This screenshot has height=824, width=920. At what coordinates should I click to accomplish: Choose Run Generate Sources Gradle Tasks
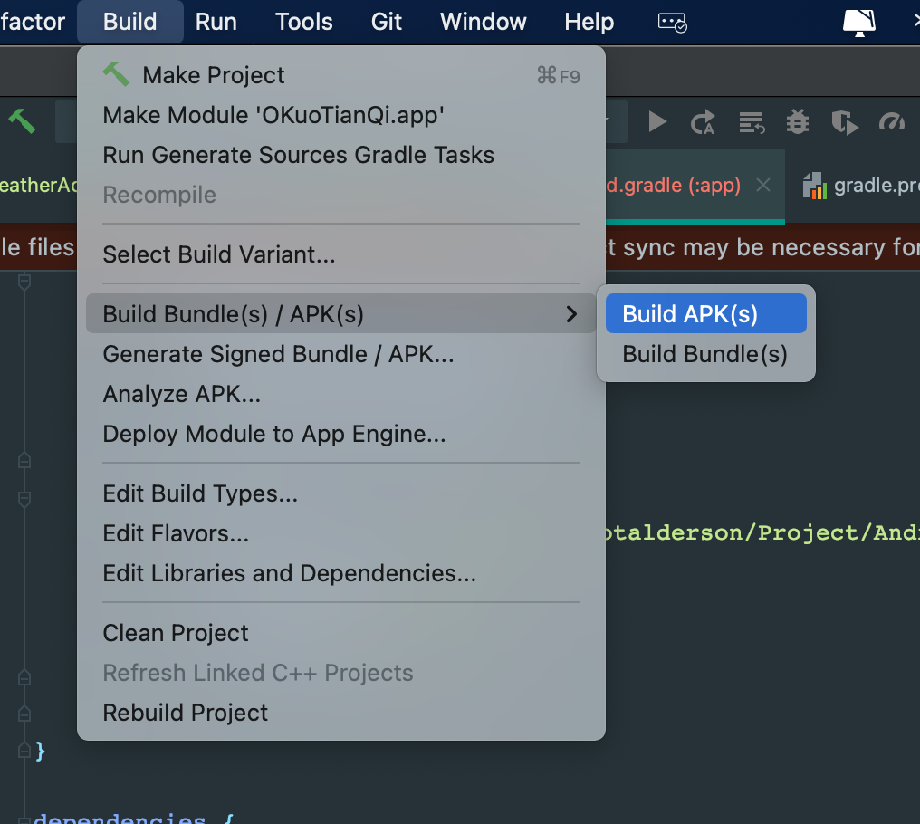(x=340, y=155)
